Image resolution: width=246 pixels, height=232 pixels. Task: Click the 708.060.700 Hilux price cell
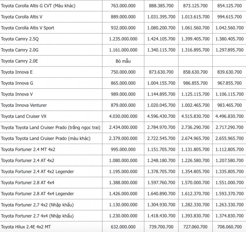(x=229, y=227)
